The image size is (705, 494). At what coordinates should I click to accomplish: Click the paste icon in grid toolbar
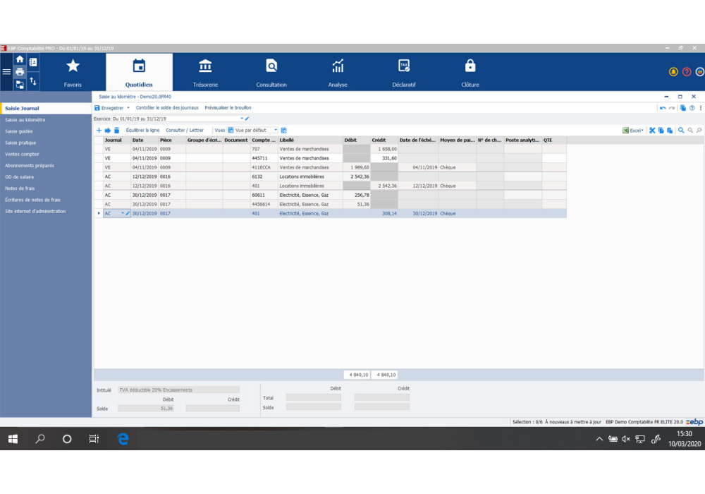pyautogui.click(x=670, y=131)
